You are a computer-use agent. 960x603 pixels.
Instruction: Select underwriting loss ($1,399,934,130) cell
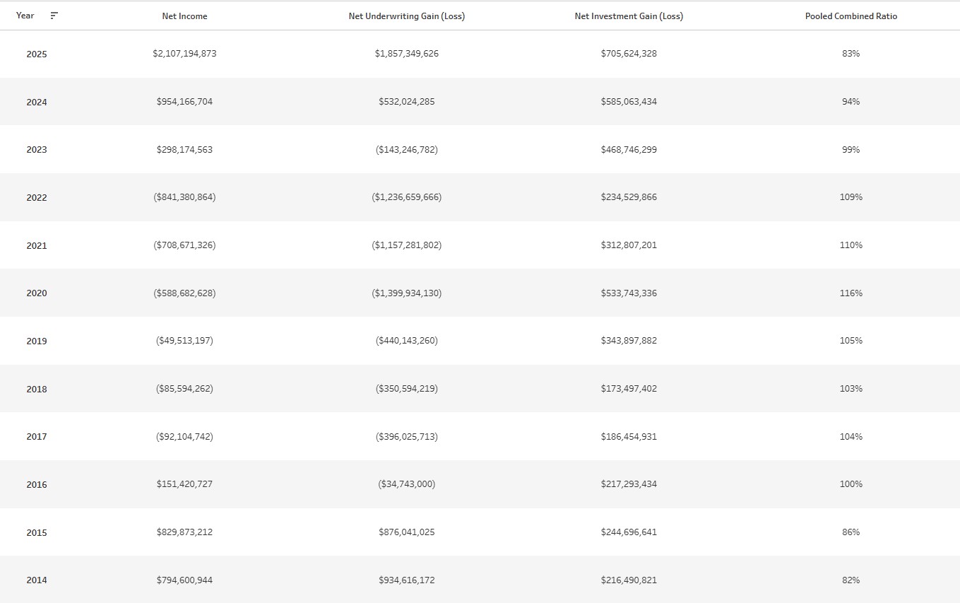click(x=407, y=293)
